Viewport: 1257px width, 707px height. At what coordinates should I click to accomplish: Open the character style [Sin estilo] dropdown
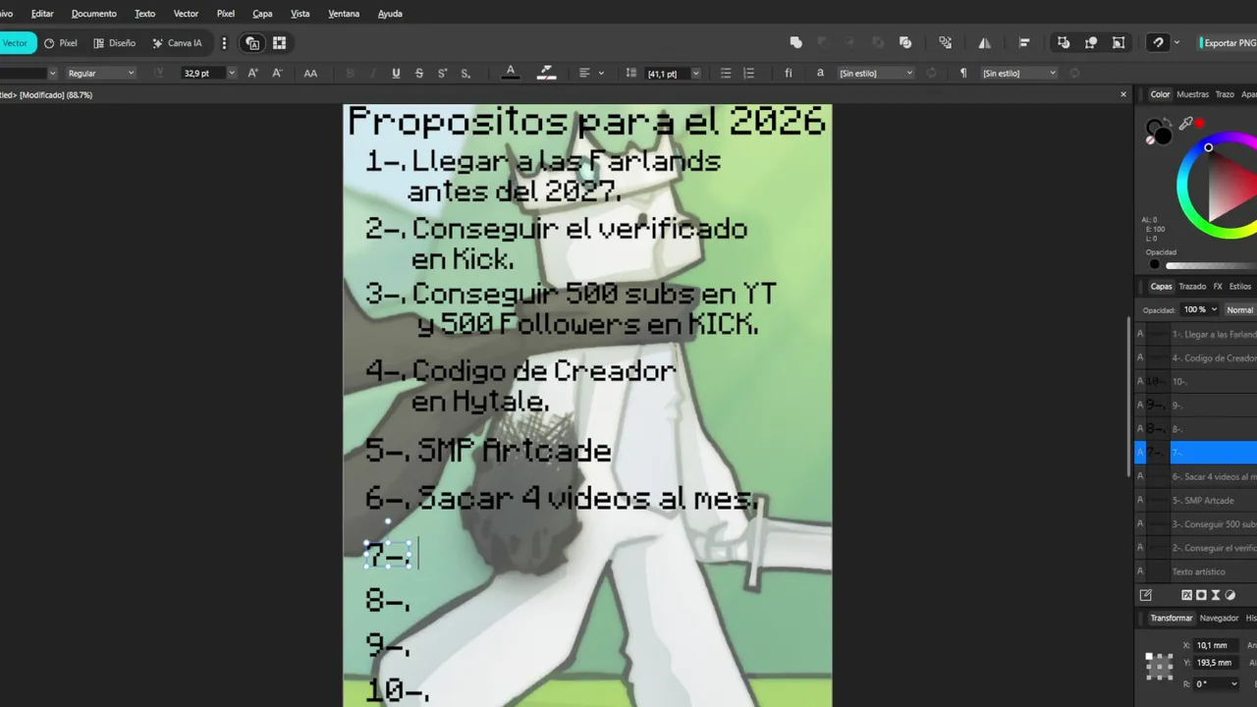tap(876, 73)
